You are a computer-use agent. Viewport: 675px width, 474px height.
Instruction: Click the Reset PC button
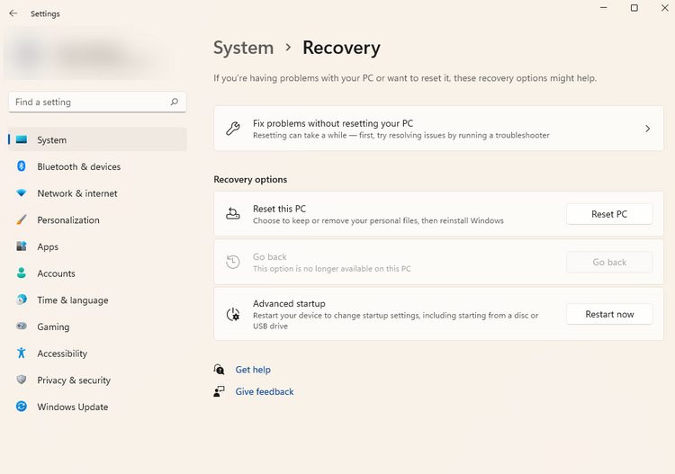[609, 214]
